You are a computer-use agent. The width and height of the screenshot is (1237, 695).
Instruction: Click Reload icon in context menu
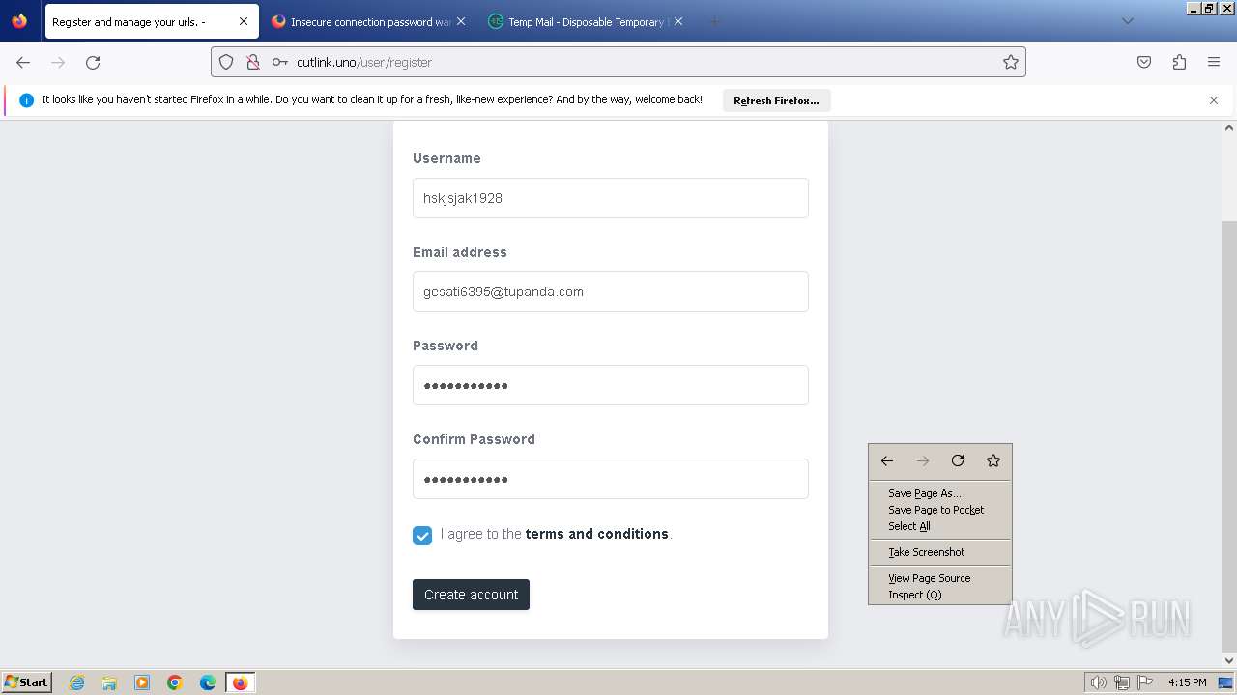coord(958,461)
